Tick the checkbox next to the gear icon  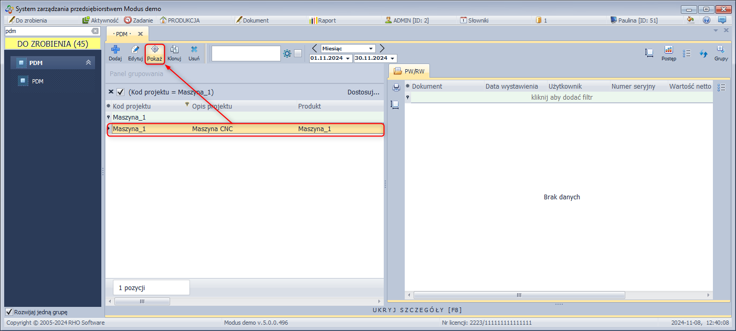(x=298, y=54)
